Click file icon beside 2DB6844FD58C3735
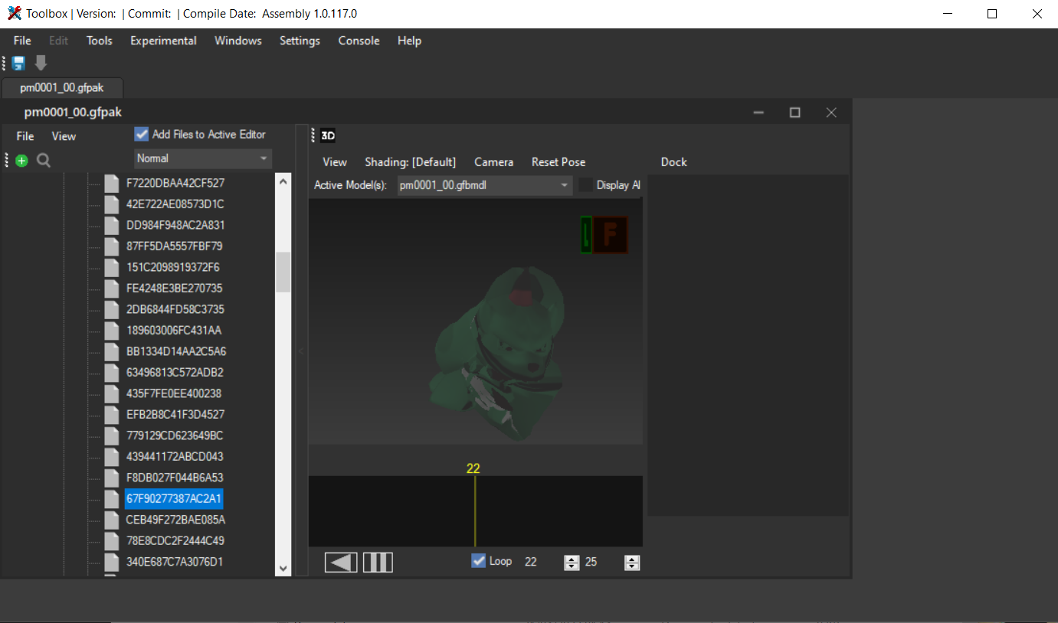 pos(112,310)
